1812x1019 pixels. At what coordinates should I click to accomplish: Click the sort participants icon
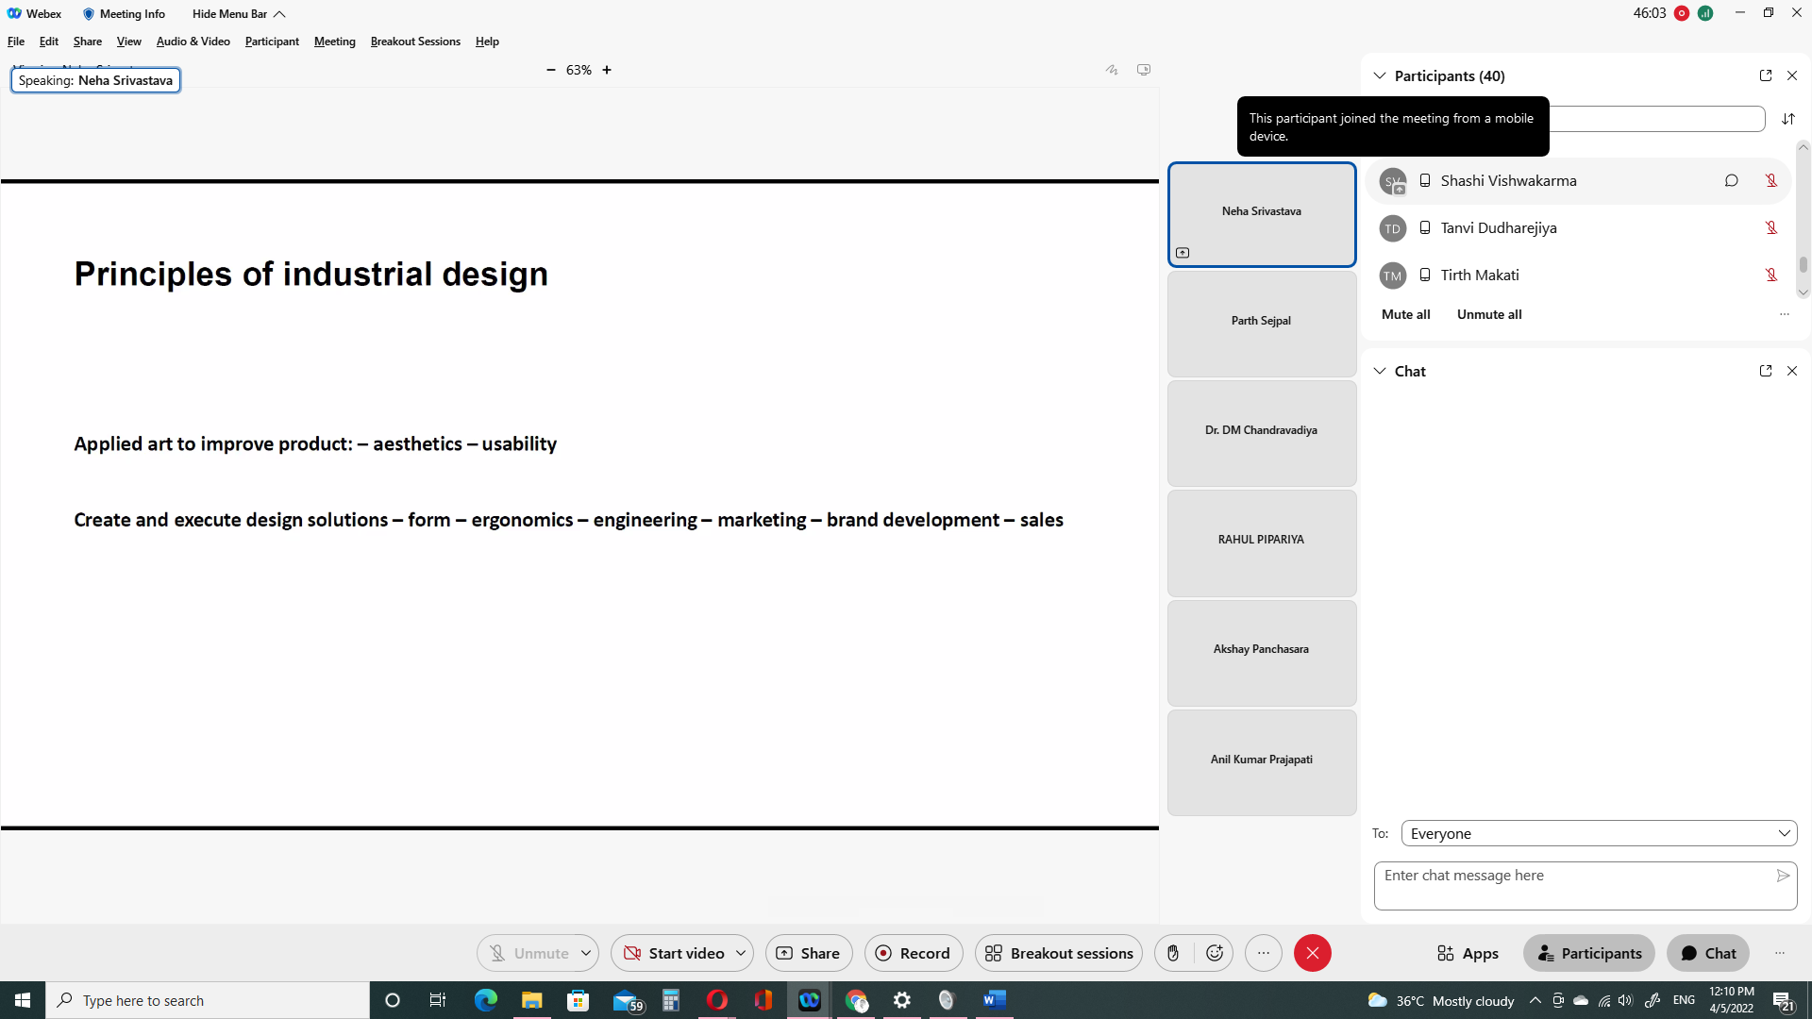pyautogui.click(x=1787, y=119)
